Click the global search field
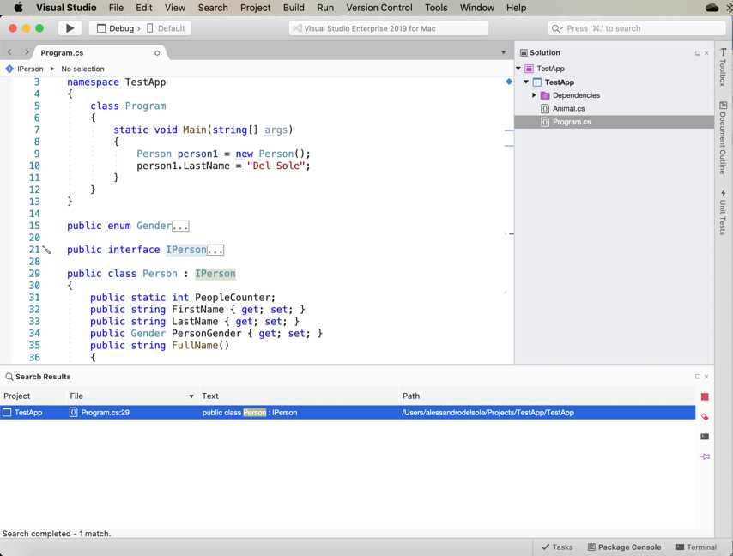733x556 pixels. click(x=636, y=28)
